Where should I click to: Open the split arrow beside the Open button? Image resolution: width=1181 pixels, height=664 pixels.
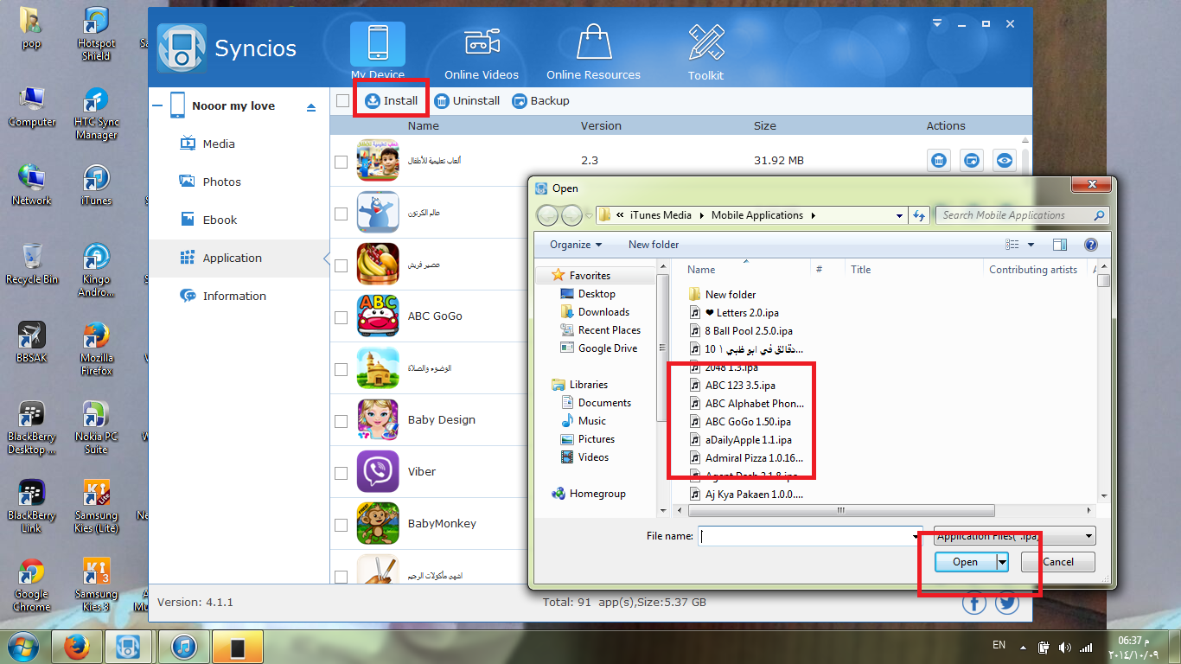tap(1002, 562)
